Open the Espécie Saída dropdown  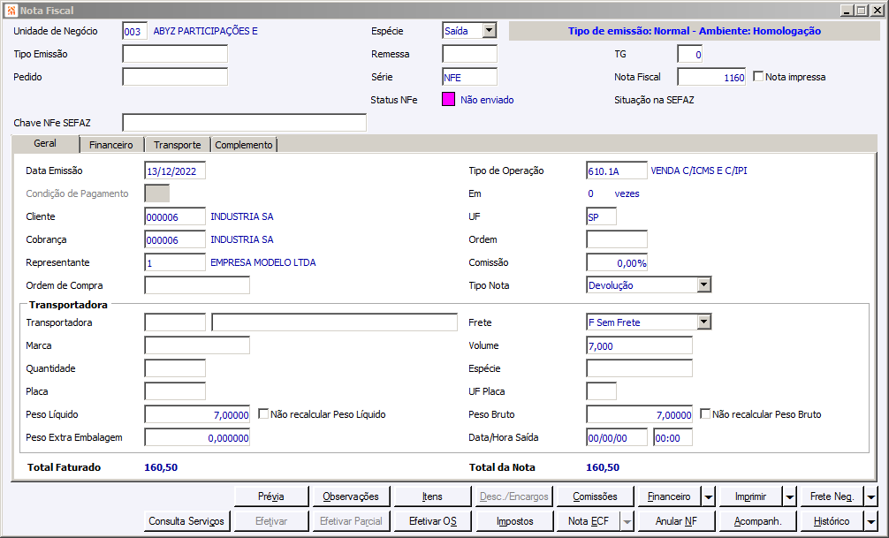pyautogui.click(x=489, y=31)
